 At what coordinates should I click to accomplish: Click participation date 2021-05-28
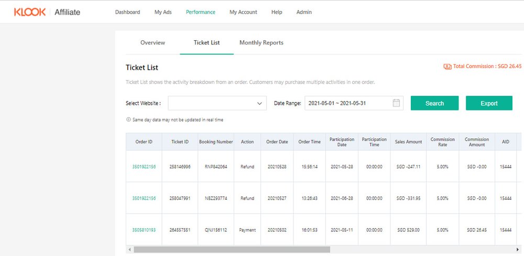pyautogui.click(x=342, y=166)
